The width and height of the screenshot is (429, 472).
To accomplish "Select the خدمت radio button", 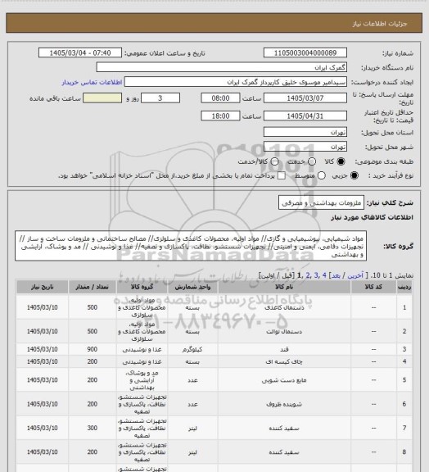I will 312,161.
